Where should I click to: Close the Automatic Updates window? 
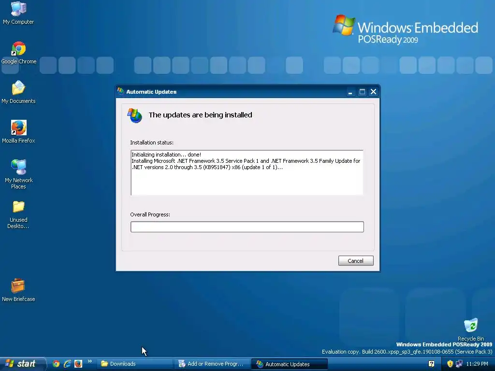[x=374, y=92]
